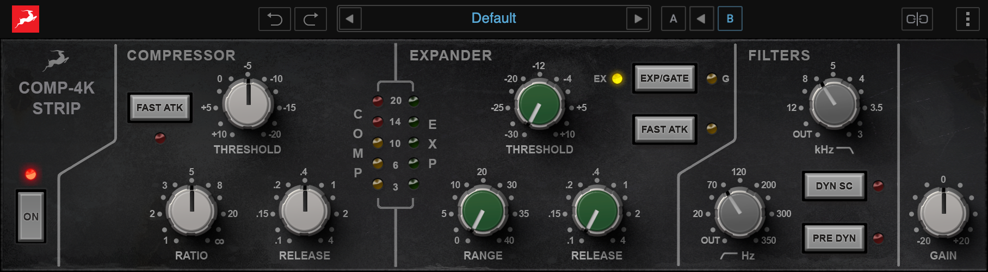Screen dimensions: 988x272
Task: Copy A/B settings with arrow icon
Action: click(x=701, y=19)
